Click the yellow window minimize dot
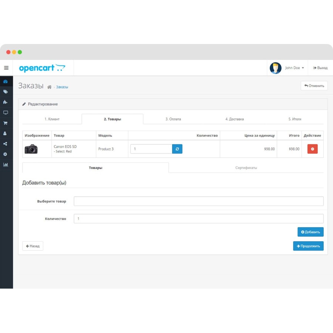The width and height of the screenshot is (333, 333). click(14, 52)
